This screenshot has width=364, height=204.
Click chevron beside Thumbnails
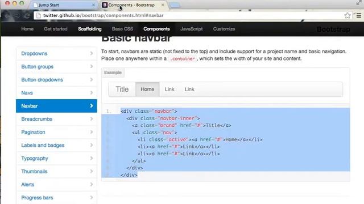(92, 171)
